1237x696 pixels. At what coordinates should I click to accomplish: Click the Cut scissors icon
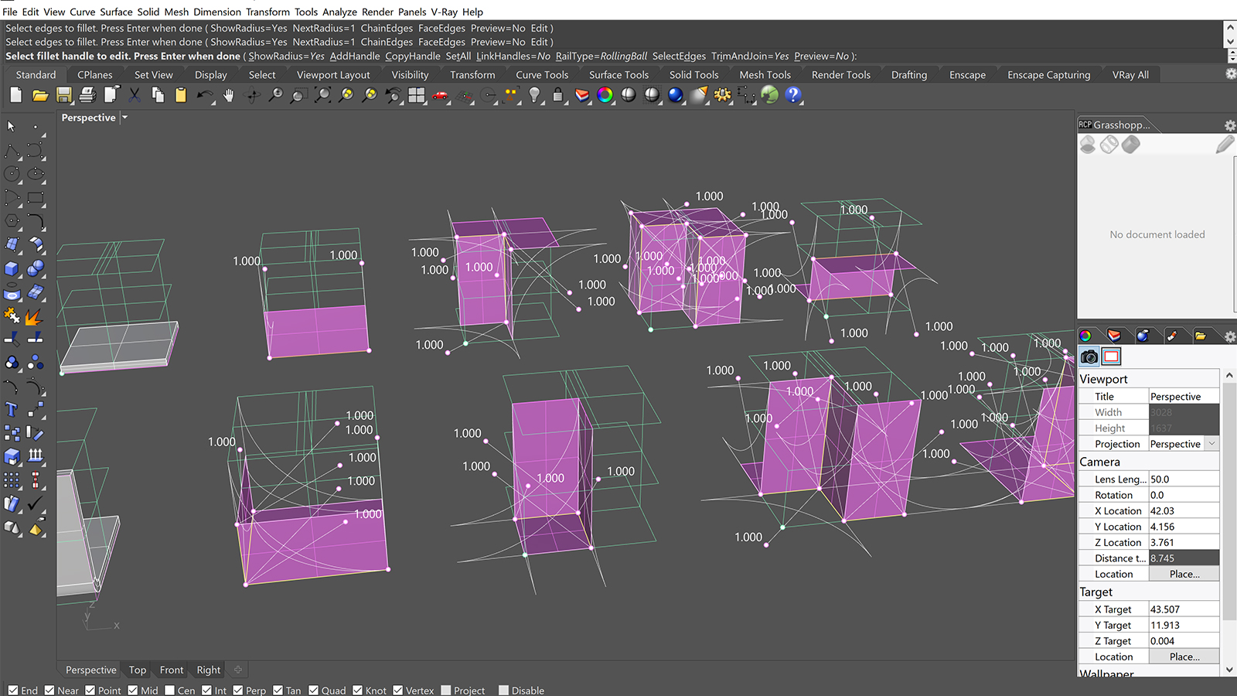click(135, 95)
